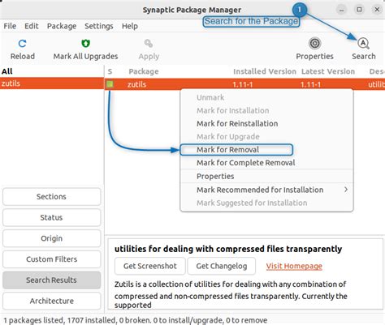Sort by Latest Version column header
The width and height of the screenshot is (385, 325).
(328, 71)
